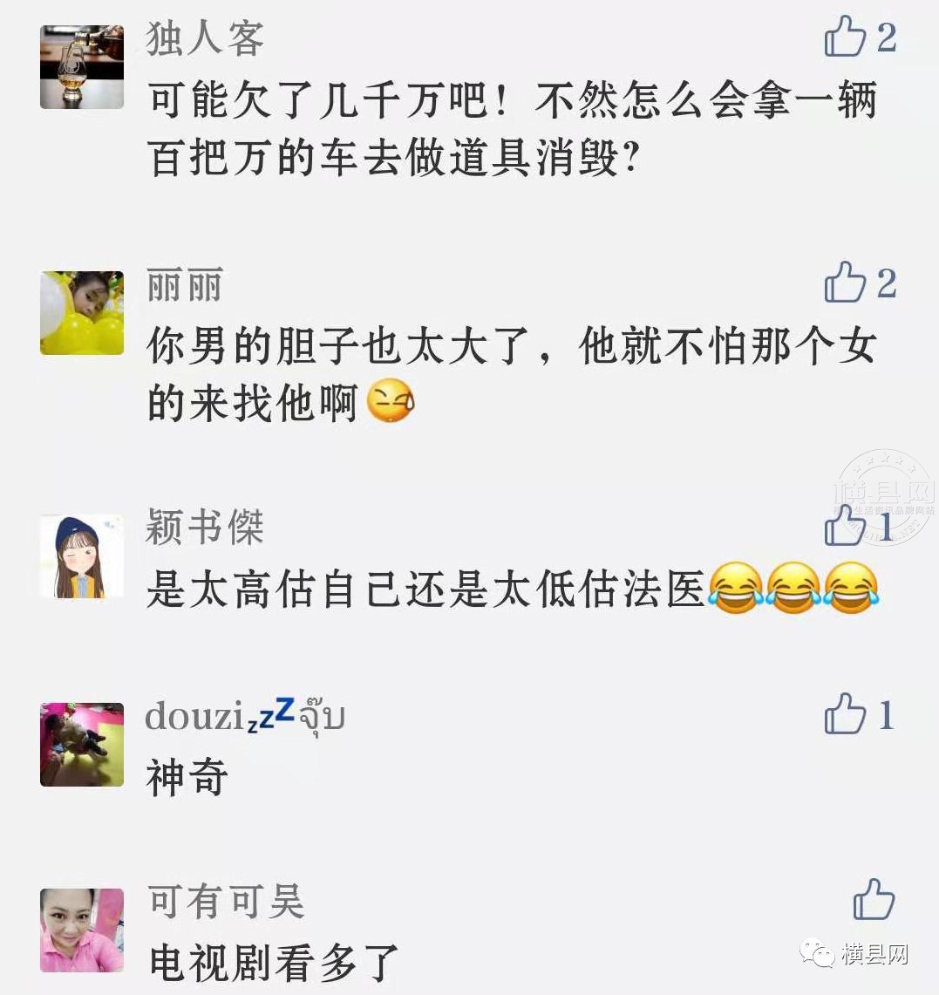Image resolution: width=939 pixels, height=995 pixels.
Task: Tap thumbs-up on 颖书傑's comment
Action: [845, 526]
